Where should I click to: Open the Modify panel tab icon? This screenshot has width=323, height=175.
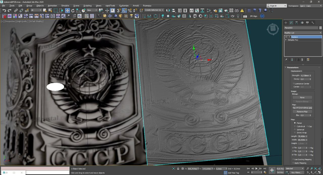pos(291,23)
